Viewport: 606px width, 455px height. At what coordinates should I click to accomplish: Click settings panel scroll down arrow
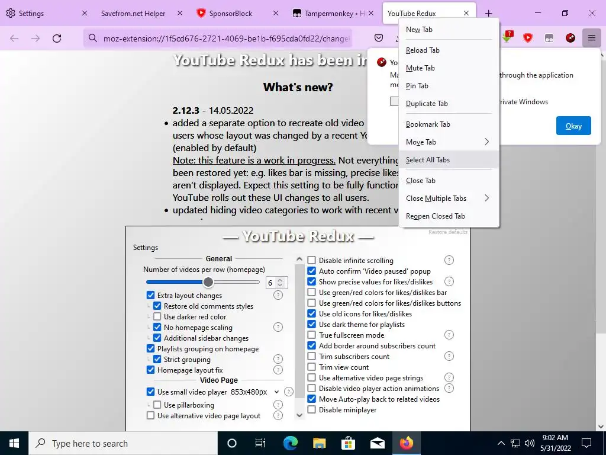[299, 415]
